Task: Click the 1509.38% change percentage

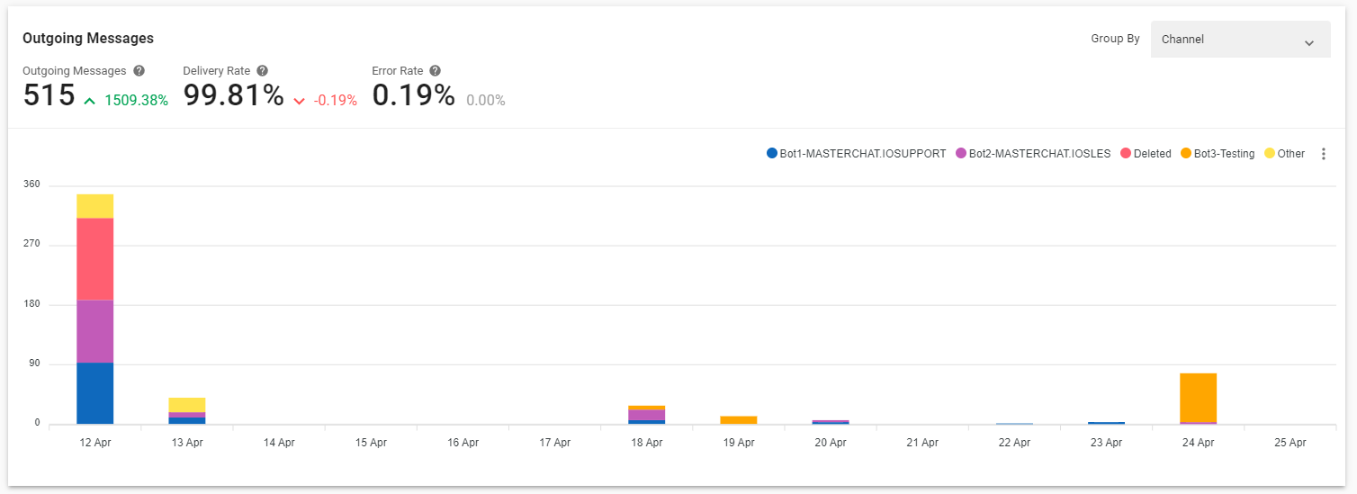Action: click(x=136, y=101)
